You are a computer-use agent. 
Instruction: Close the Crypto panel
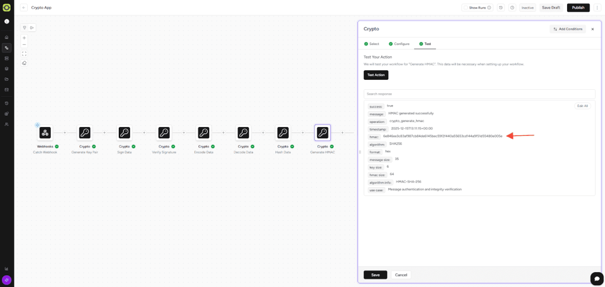point(593,29)
